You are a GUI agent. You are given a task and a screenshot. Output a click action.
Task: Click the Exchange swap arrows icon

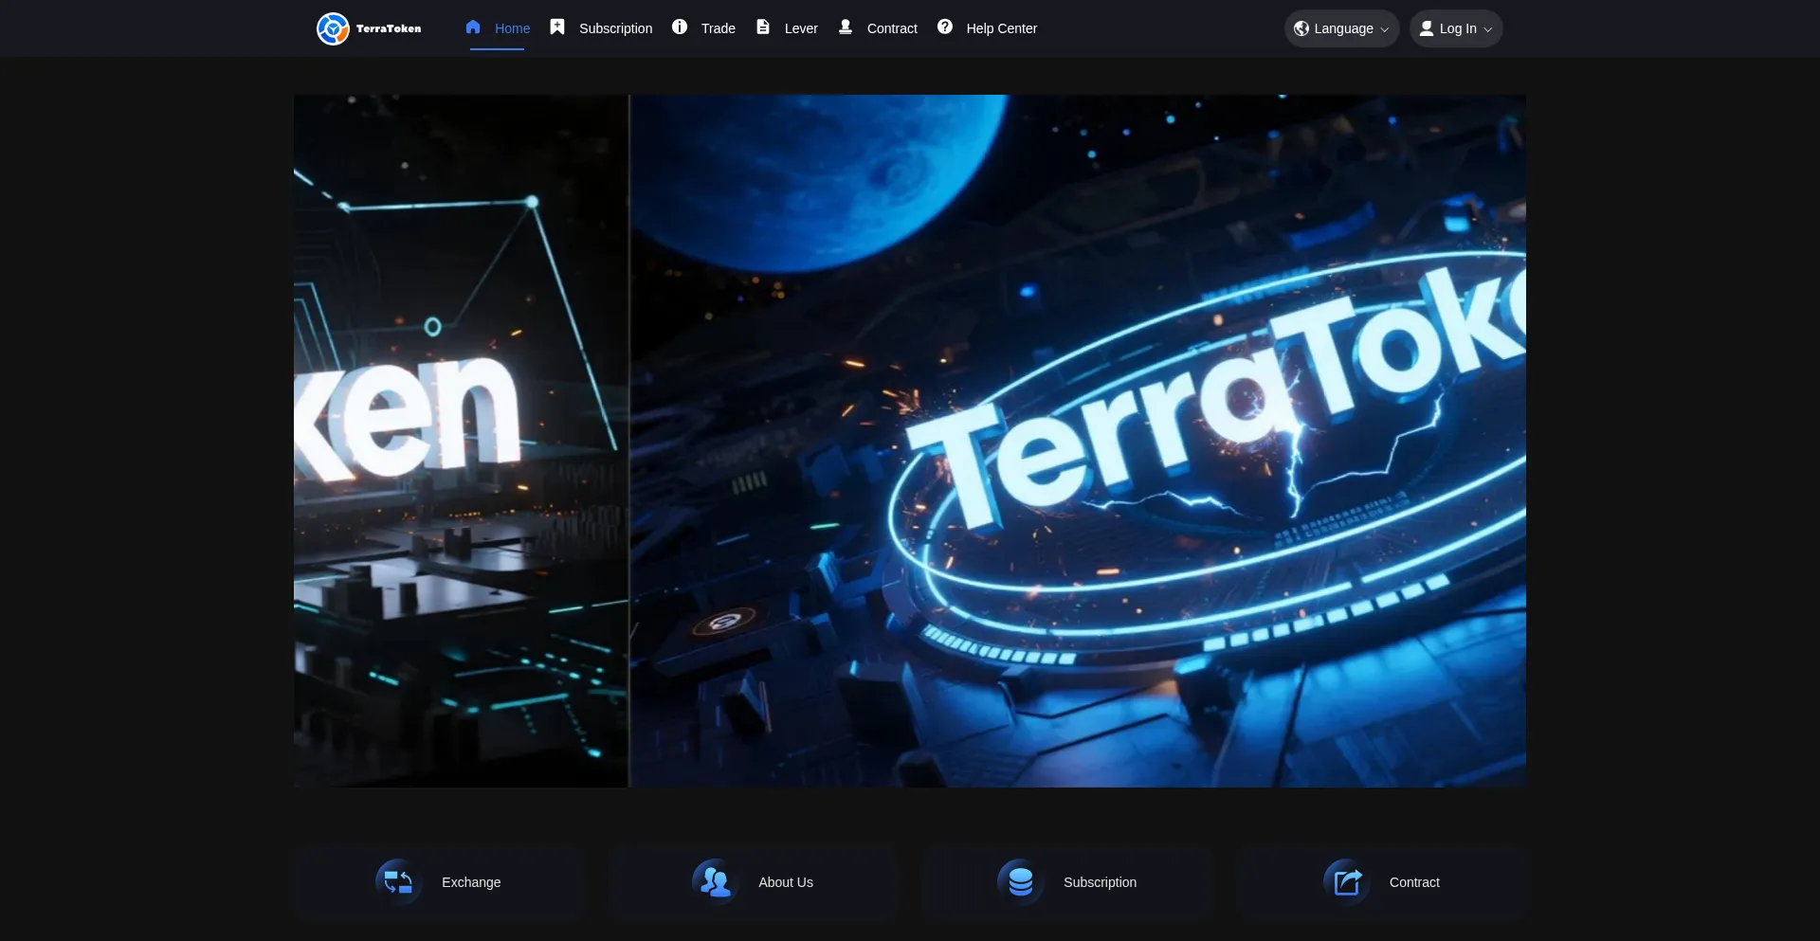pos(398,882)
